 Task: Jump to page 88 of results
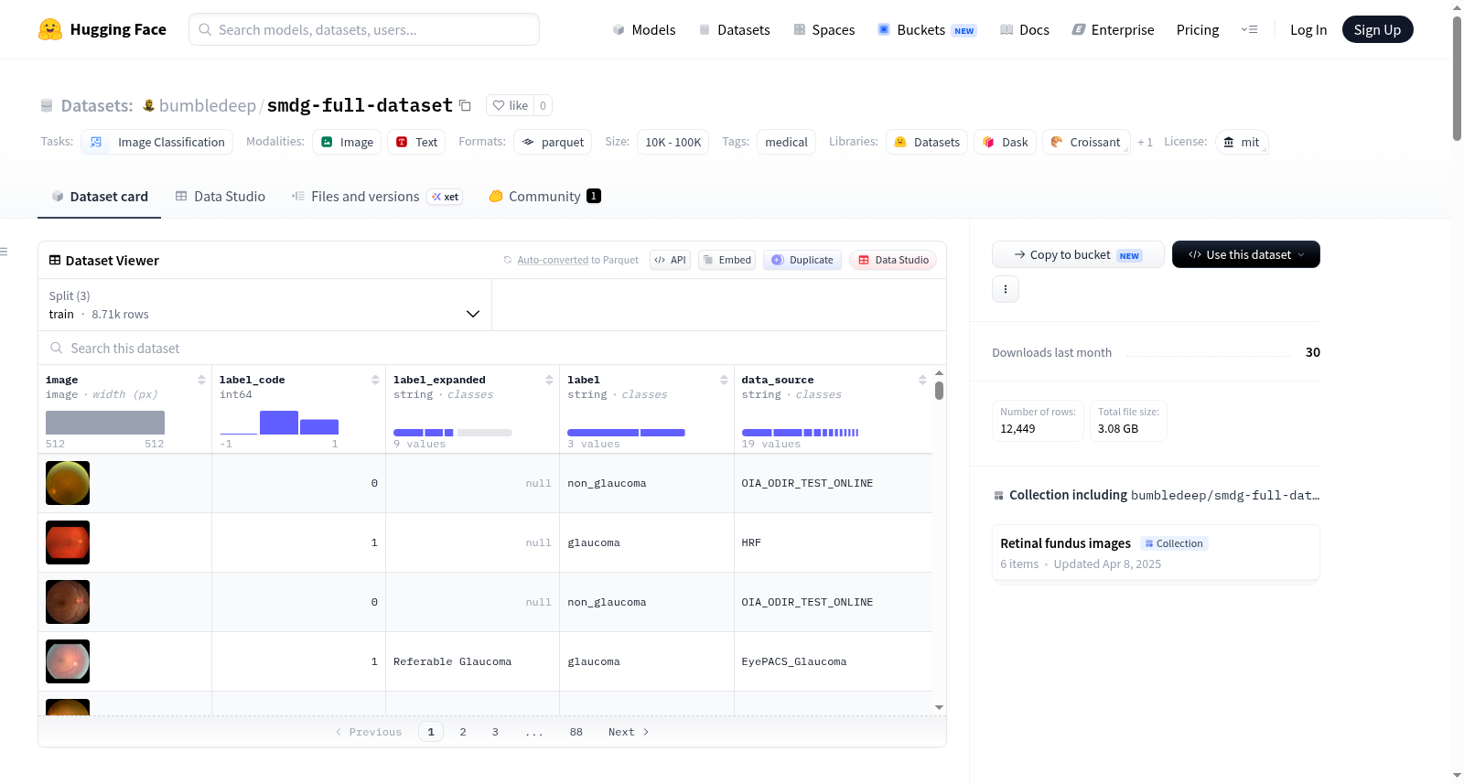(x=576, y=732)
